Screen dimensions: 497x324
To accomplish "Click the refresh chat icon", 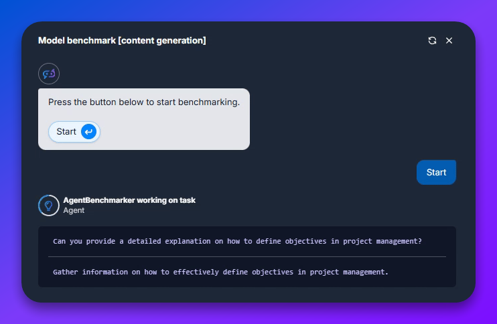I will (x=432, y=41).
